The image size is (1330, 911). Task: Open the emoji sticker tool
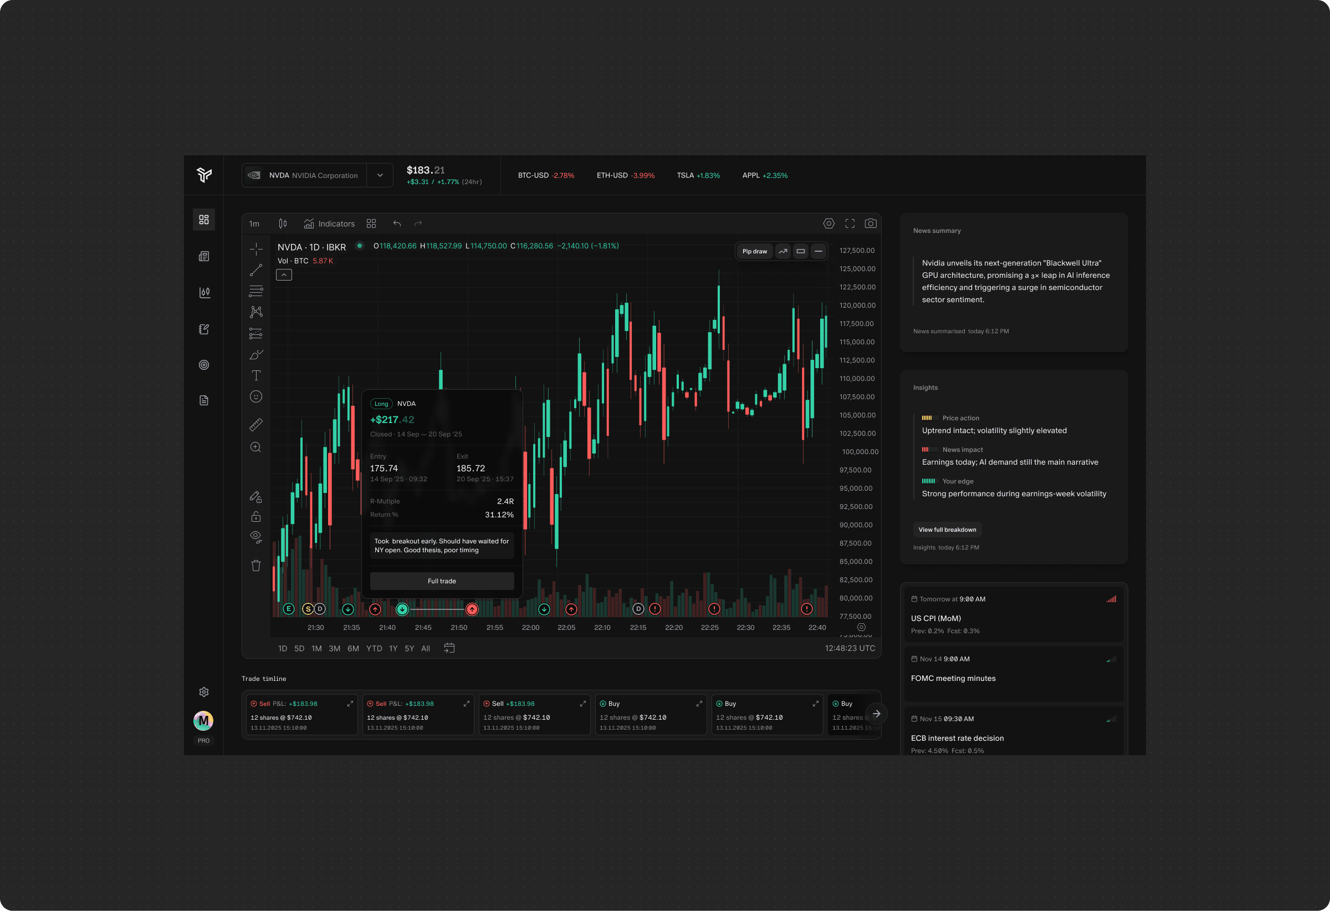[x=257, y=396]
